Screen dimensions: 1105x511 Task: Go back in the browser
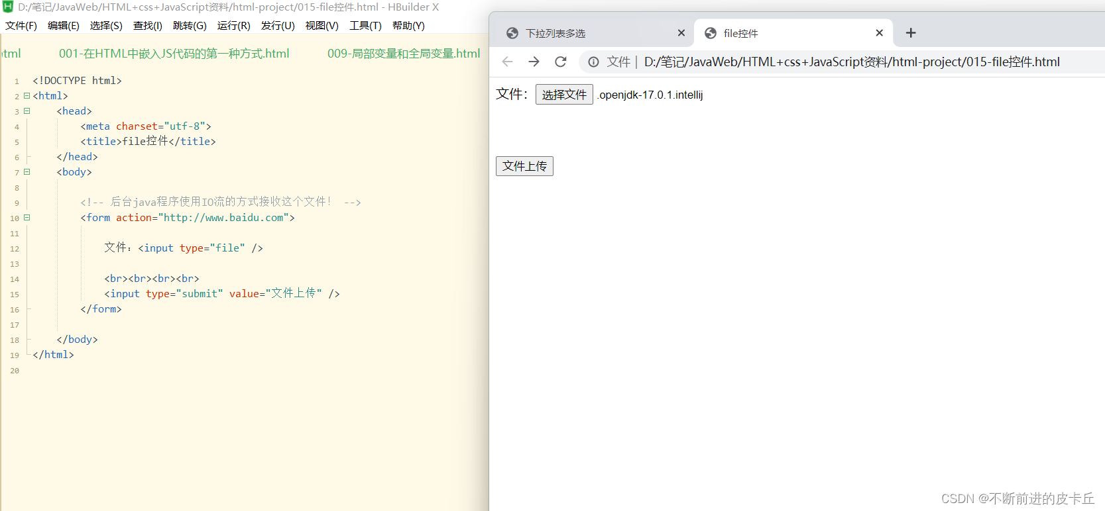pos(508,62)
